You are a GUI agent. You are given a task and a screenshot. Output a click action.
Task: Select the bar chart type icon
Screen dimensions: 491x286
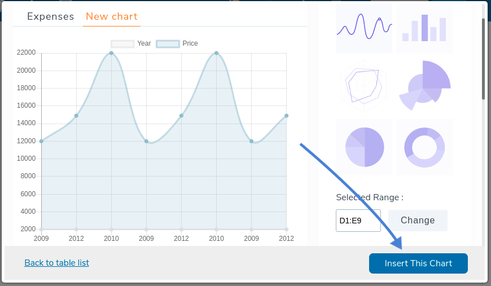point(424,29)
